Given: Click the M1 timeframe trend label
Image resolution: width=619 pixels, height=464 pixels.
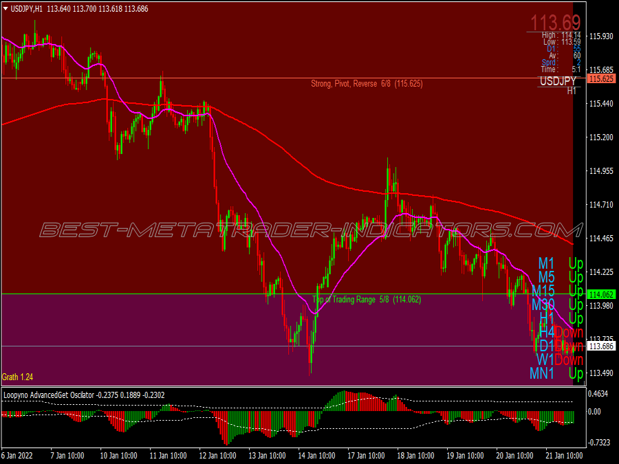Looking at the screenshot, I should [x=546, y=263].
